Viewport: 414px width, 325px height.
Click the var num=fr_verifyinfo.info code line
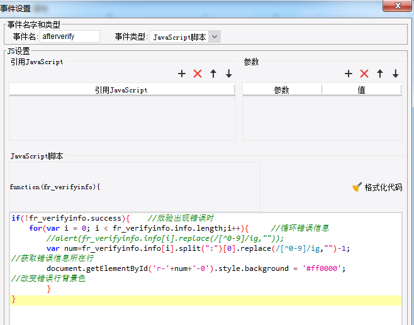pos(198,248)
